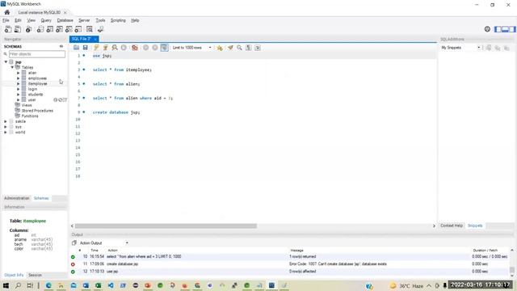
Task: Run Explain on current statement
Action: point(115,48)
